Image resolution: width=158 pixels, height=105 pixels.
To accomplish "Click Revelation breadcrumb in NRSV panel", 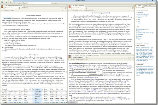I will [x=6, y=10].
